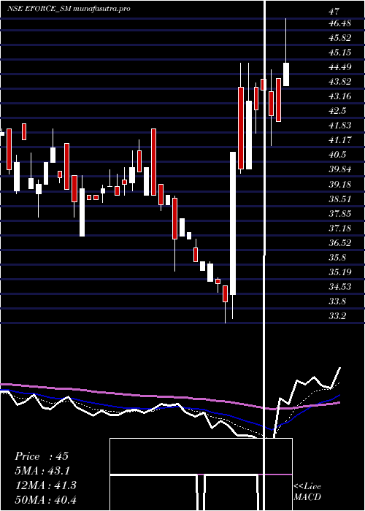Click the '<<Live MACD' label
This screenshot has height=511, width=365.
(307, 492)
